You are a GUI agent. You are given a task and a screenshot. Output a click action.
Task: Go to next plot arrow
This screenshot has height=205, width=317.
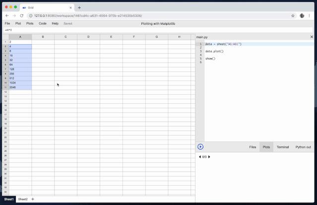[209, 157]
